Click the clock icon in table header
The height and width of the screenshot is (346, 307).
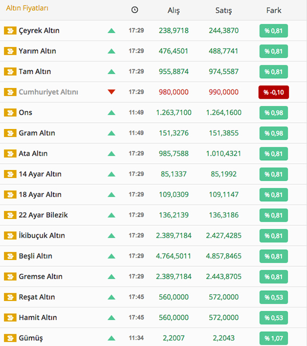coord(135,10)
